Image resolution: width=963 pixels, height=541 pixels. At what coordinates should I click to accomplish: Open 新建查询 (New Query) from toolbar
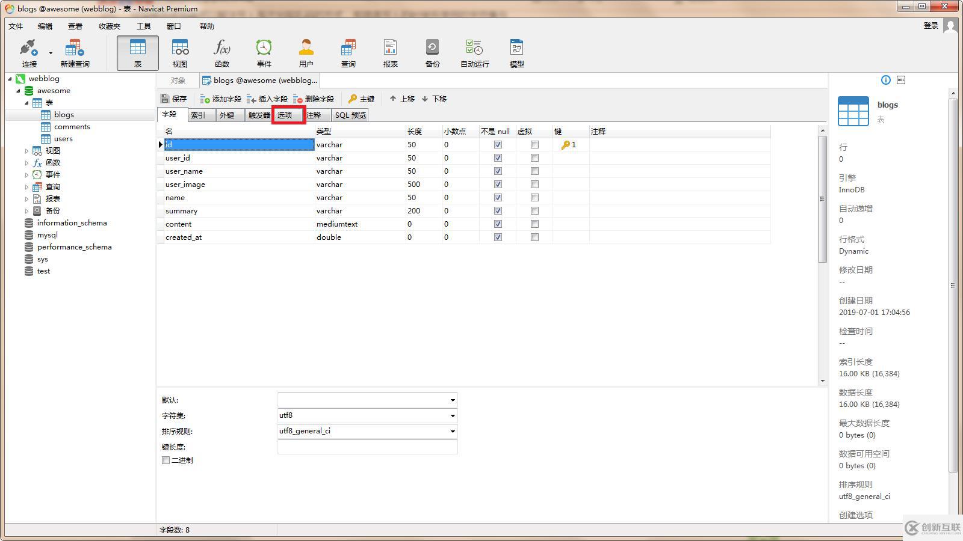tap(75, 52)
